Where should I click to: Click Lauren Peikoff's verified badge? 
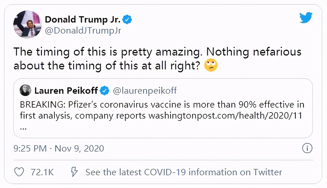click(104, 91)
